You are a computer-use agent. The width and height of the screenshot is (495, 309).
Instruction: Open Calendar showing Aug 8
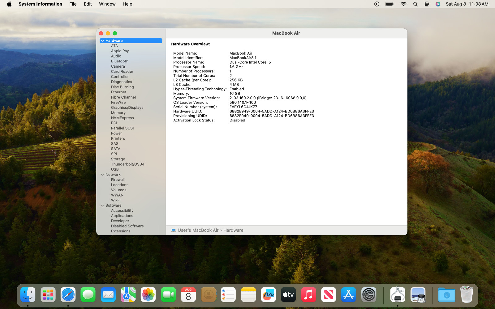(188, 295)
